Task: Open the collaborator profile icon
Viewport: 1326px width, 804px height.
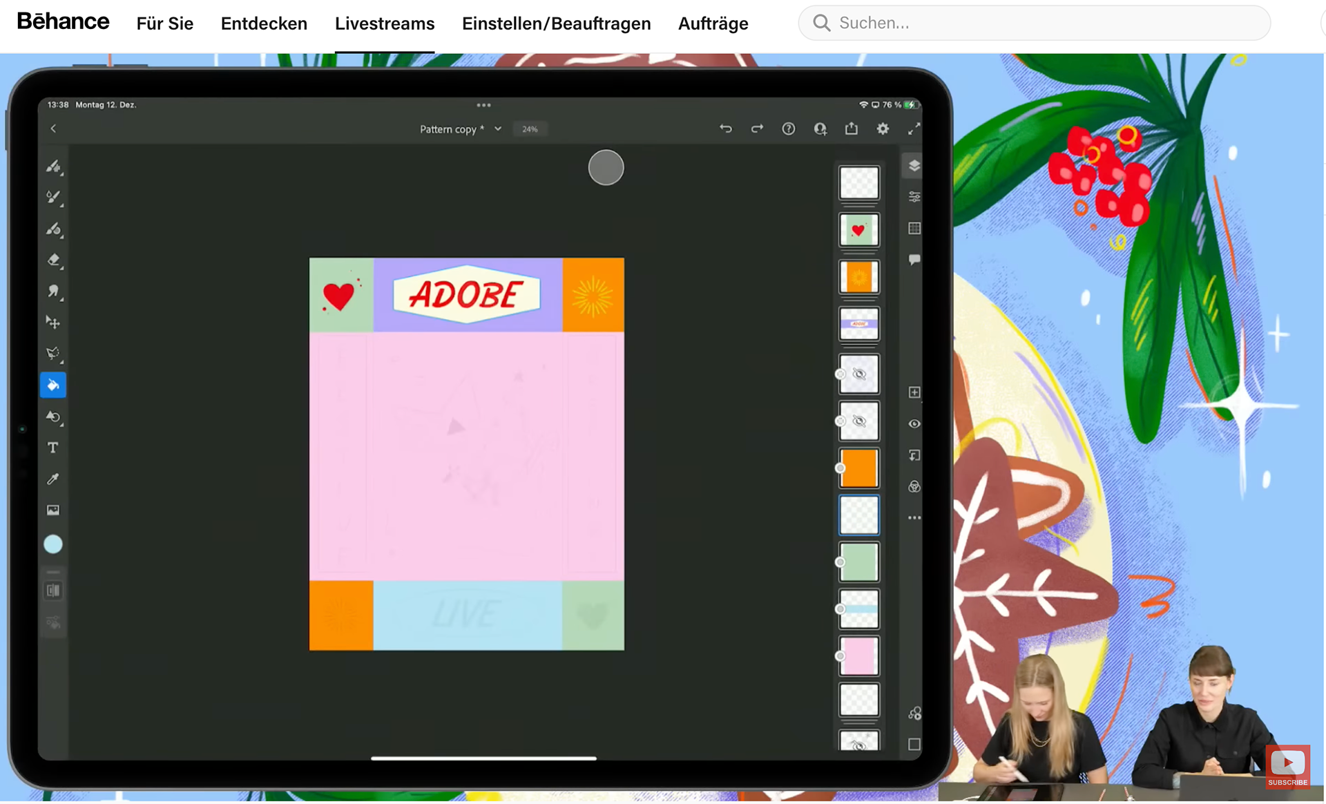Action: pyautogui.click(x=820, y=128)
